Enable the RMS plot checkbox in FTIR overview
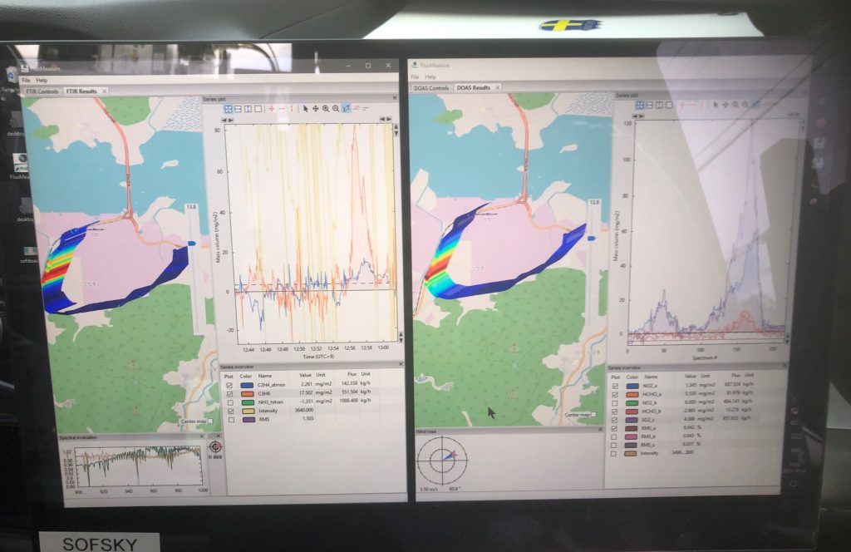The width and height of the screenshot is (851, 552). [x=229, y=419]
